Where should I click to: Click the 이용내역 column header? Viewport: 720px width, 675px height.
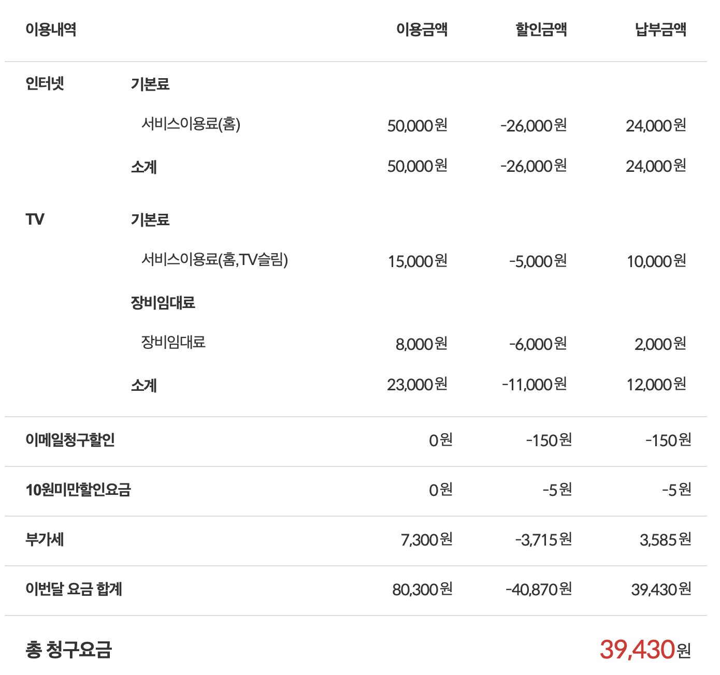(51, 30)
